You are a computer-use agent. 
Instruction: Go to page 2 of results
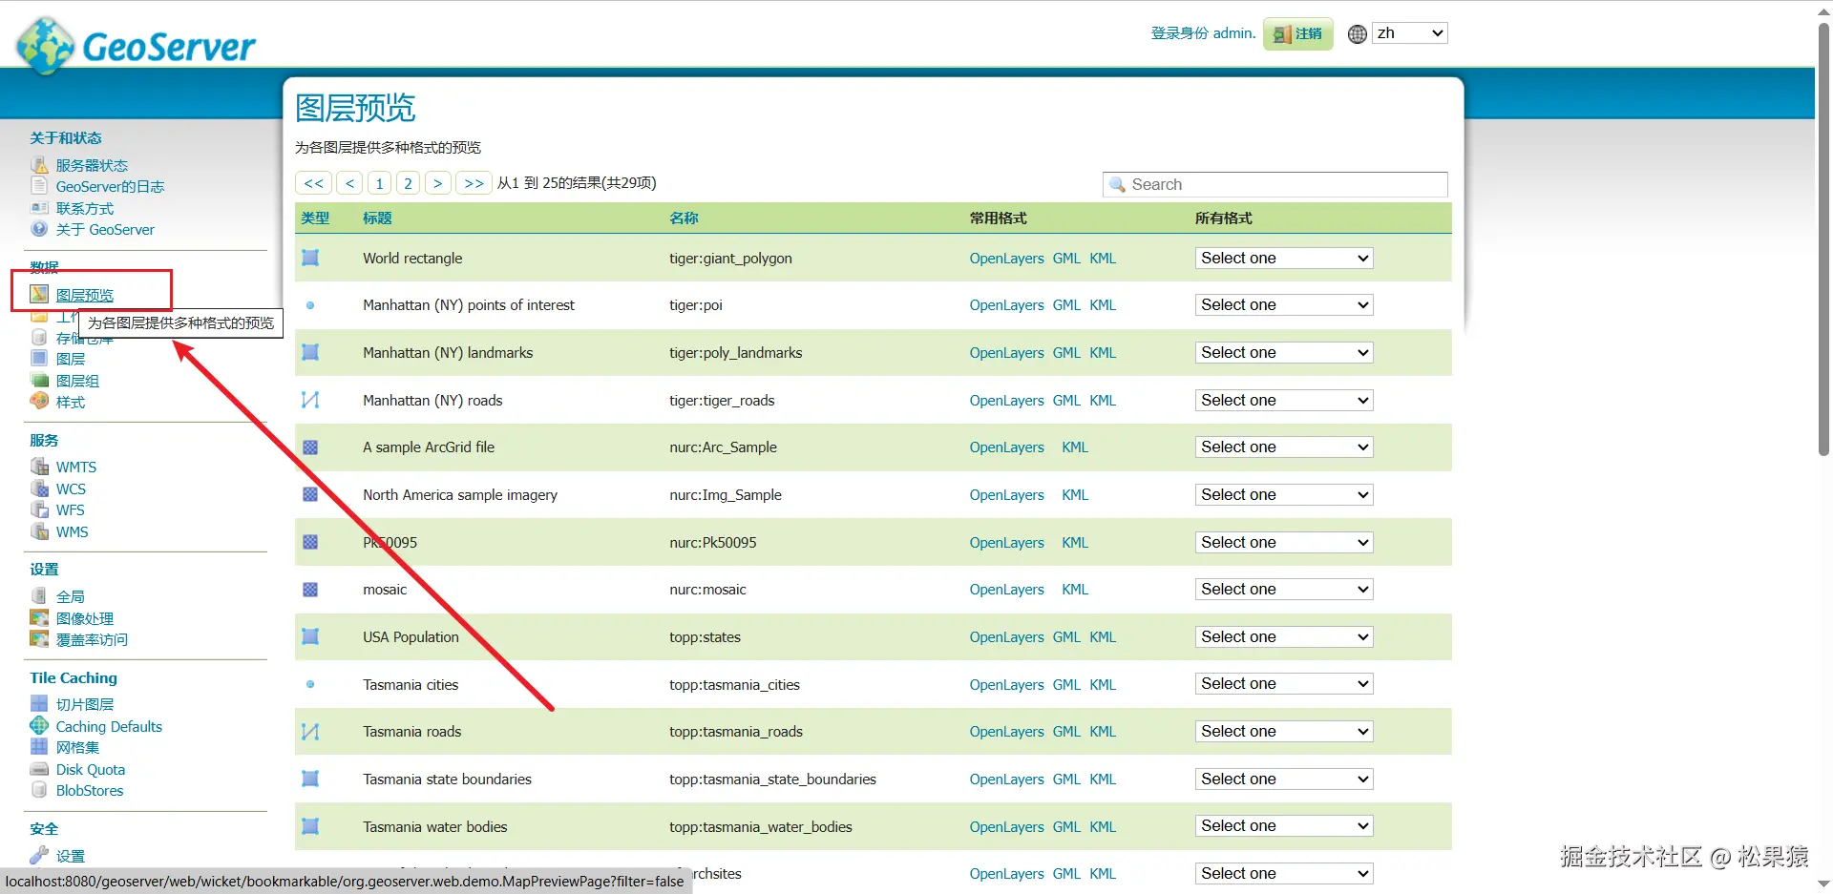point(408,183)
